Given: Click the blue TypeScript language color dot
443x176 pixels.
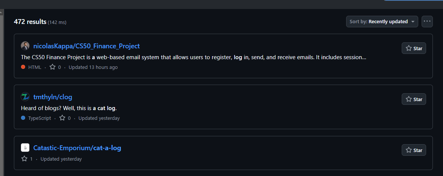Looking at the screenshot, I should pos(23,118).
